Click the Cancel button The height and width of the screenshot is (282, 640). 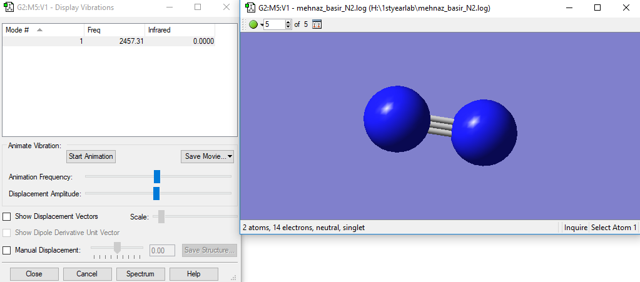tap(87, 274)
